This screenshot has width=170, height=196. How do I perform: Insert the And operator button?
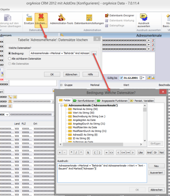(149, 153)
